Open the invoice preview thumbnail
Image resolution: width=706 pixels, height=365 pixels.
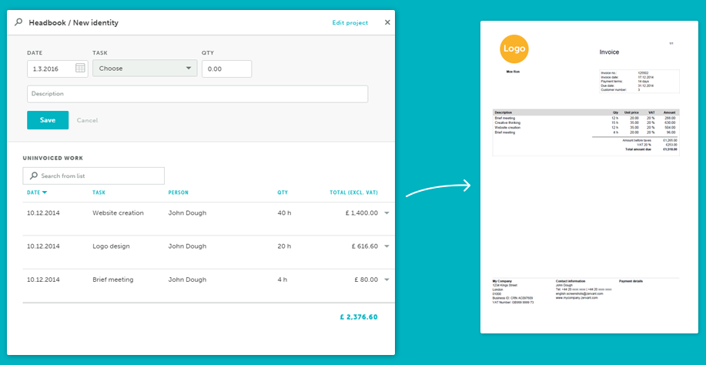point(589,177)
